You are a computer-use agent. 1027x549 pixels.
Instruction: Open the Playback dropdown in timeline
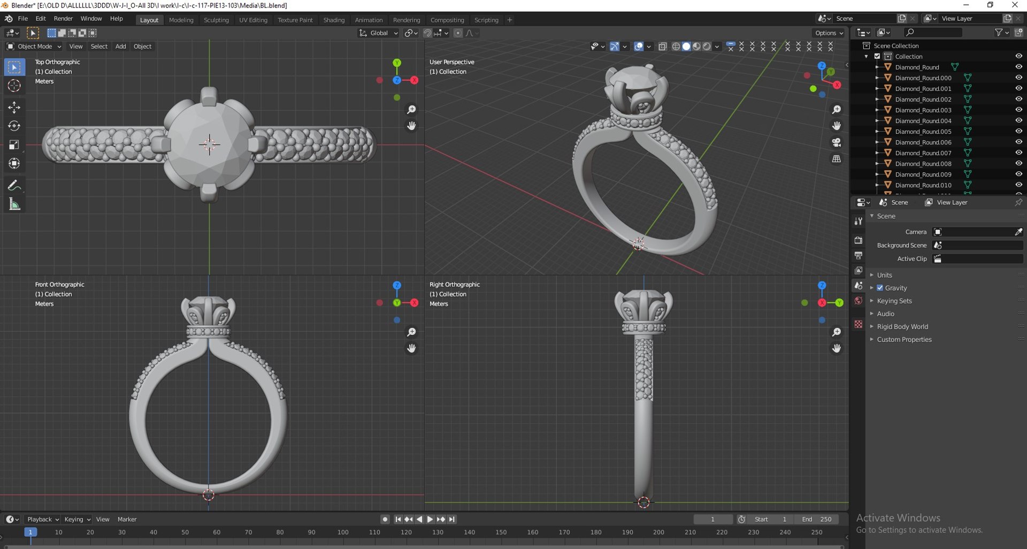pos(43,519)
